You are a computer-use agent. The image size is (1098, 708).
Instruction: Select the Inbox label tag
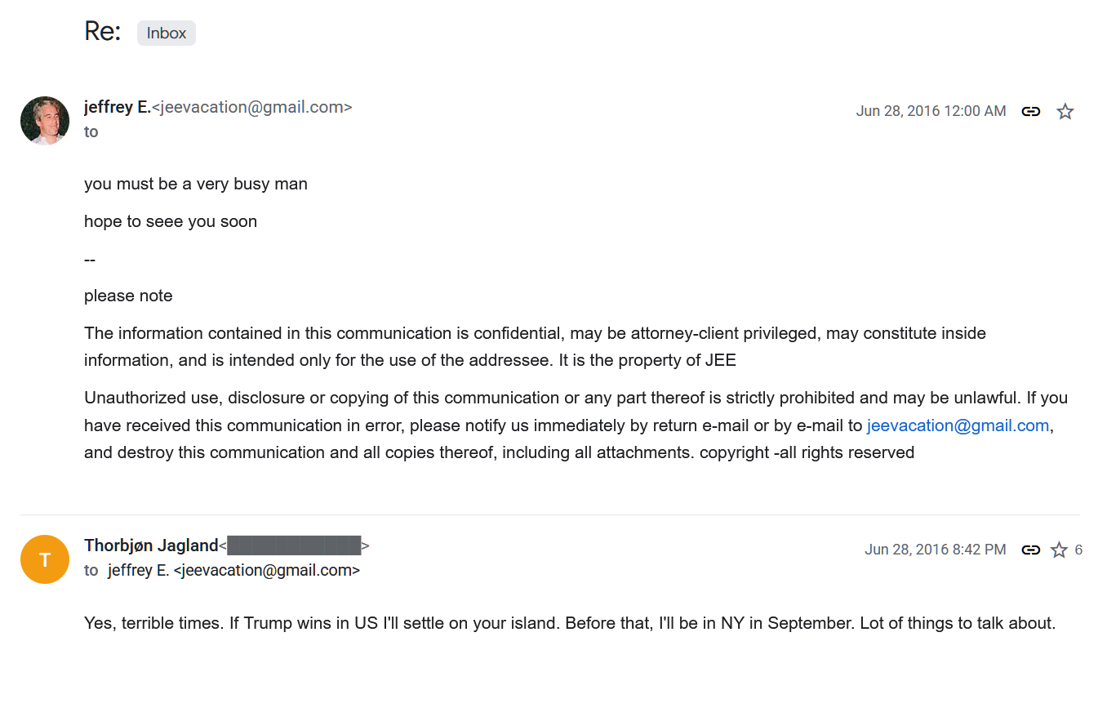(167, 33)
